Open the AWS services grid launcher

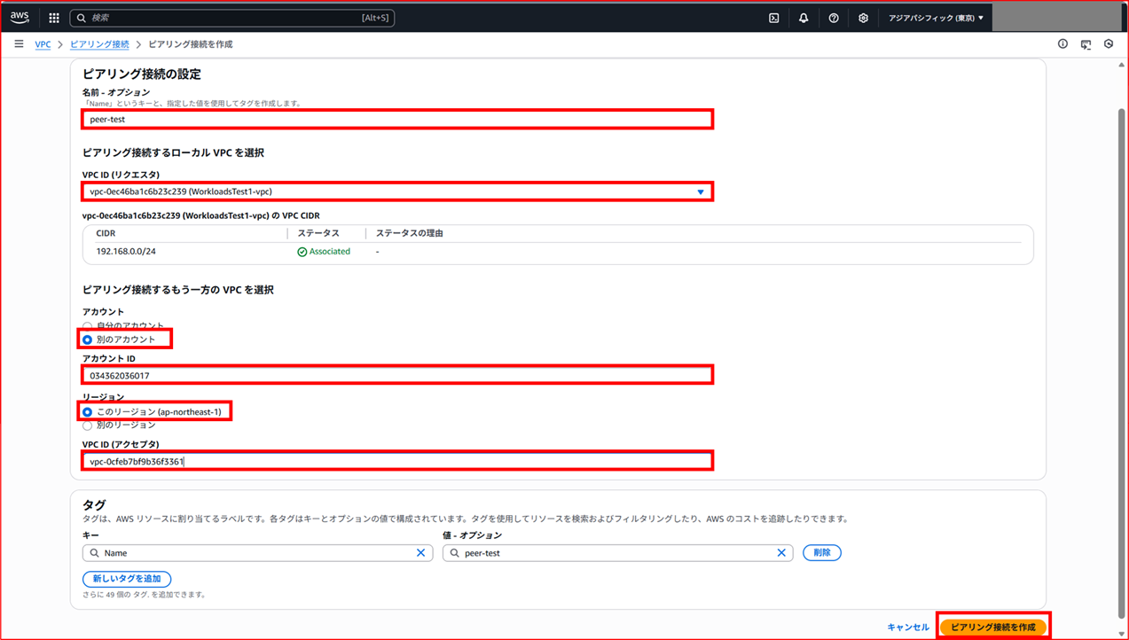[x=53, y=17]
